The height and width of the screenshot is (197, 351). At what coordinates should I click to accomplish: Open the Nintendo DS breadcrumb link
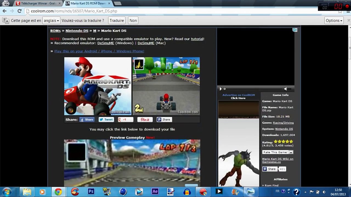[x=77, y=31]
